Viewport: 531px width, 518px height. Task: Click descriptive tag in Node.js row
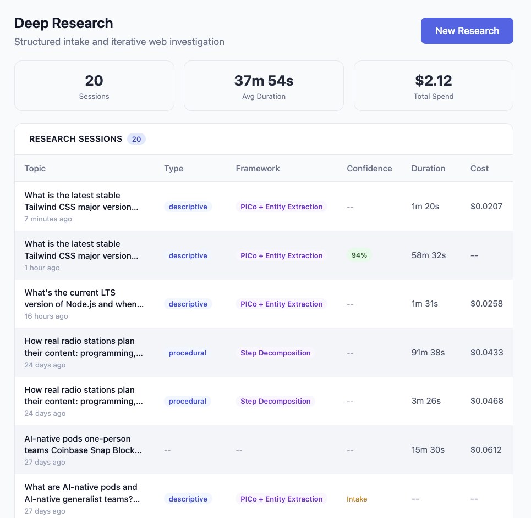pyautogui.click(x=188, y=304)
